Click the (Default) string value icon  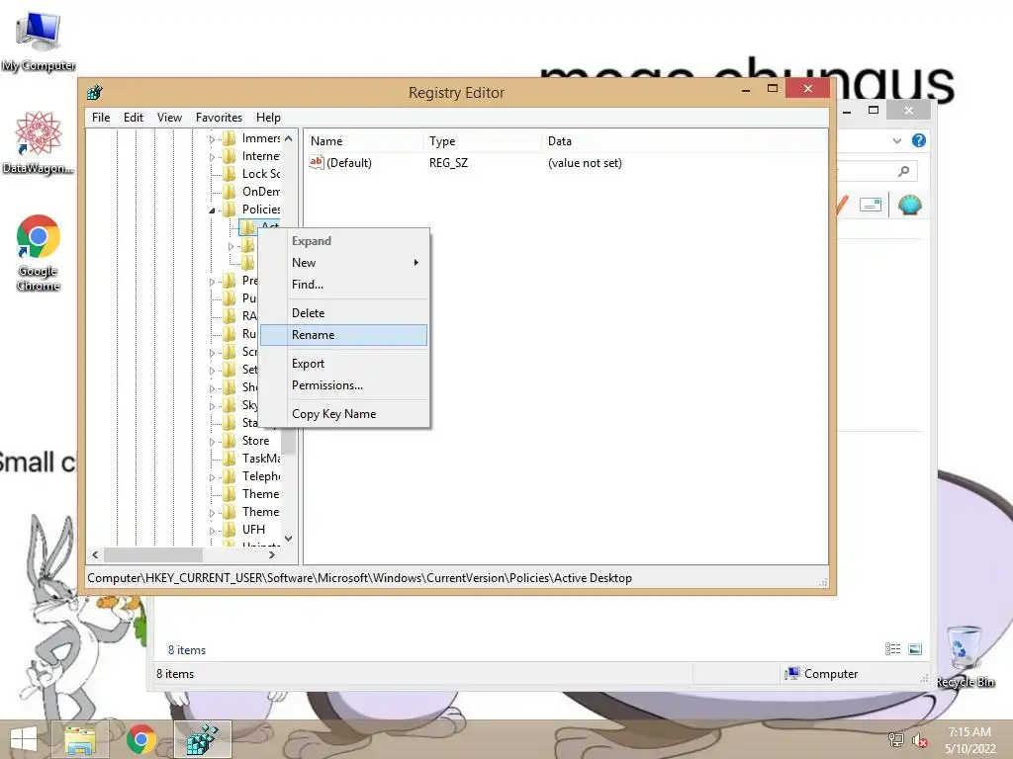pos(316,163)
